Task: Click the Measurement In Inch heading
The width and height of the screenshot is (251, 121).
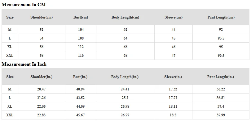Action: coord(24,64)
